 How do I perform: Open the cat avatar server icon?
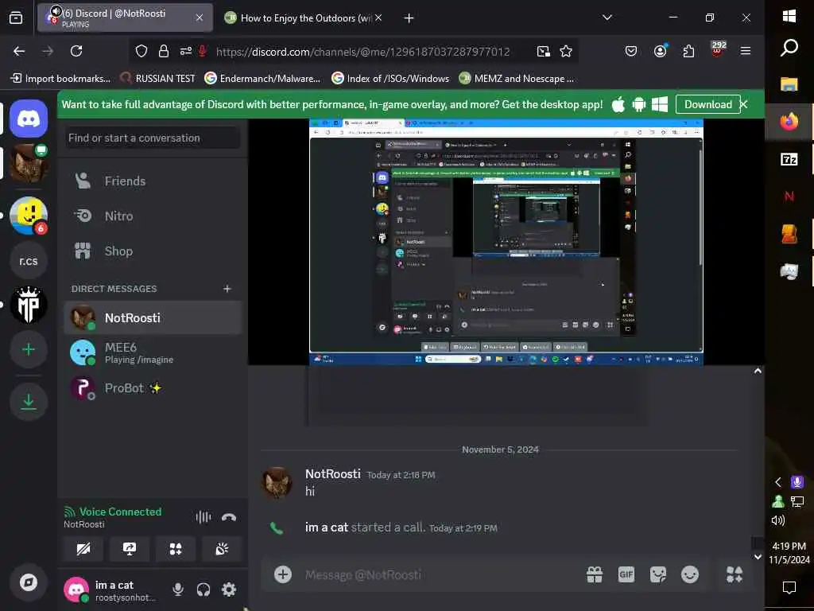[x=29, y=163]
